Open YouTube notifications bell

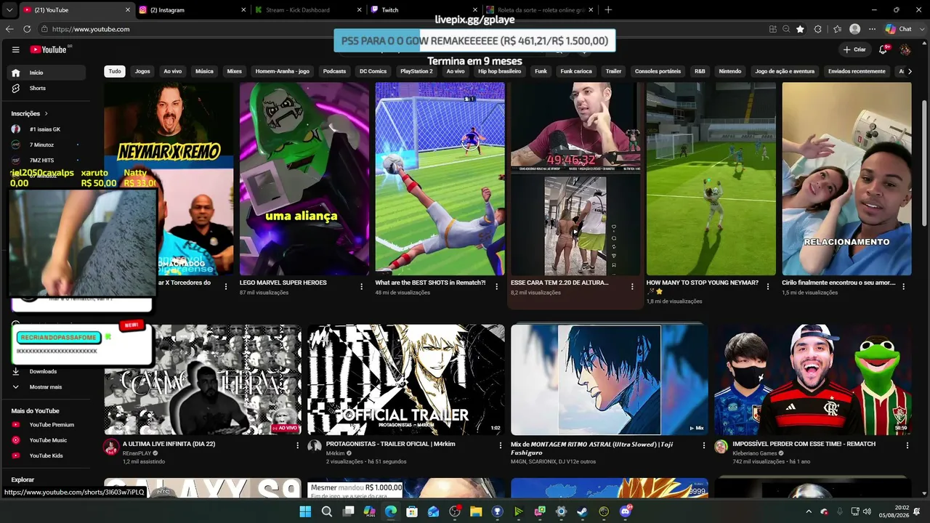pyautogui.click(x=883, y=49)
